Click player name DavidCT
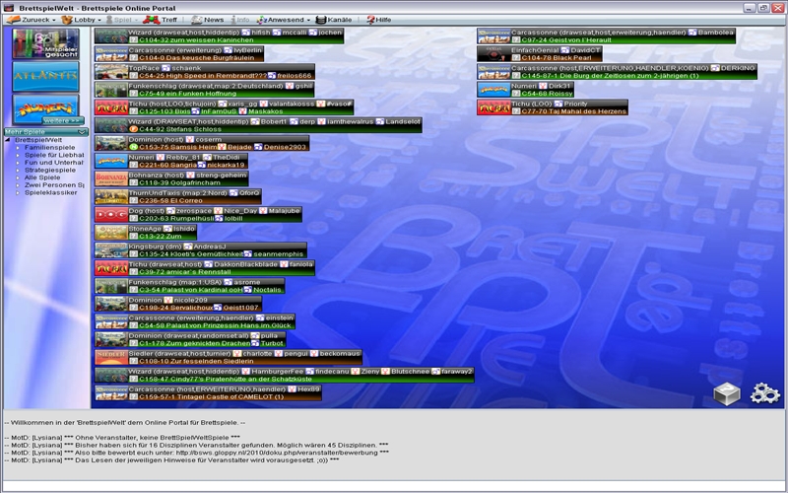The height and width of the screenshot is (493, 788). [585, 50]
